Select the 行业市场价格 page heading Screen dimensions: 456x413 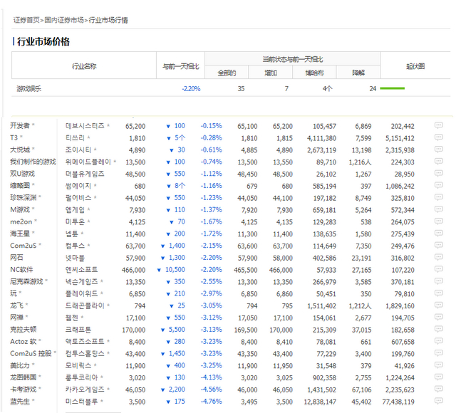[x=43, y=41]
